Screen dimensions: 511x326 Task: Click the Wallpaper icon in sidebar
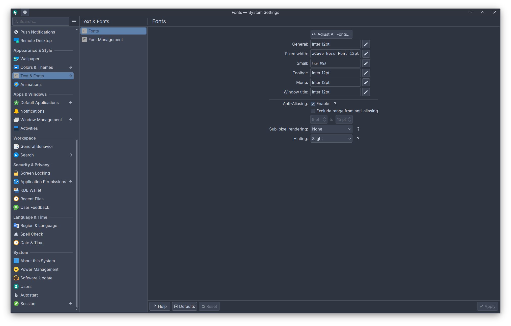point(16,59)
